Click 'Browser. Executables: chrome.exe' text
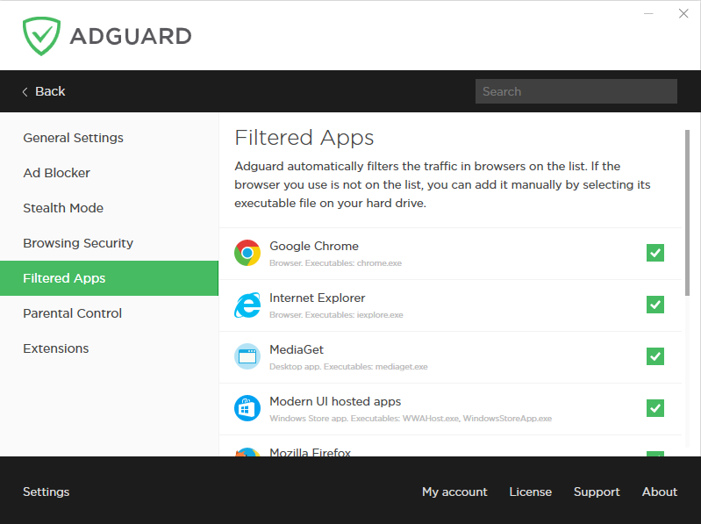 point(335,263)
